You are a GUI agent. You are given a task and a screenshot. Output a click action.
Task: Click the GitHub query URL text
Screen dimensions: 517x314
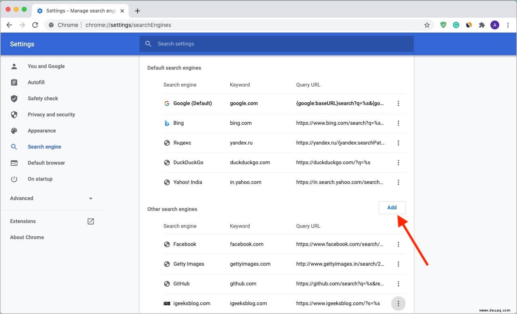coord(340,284)
